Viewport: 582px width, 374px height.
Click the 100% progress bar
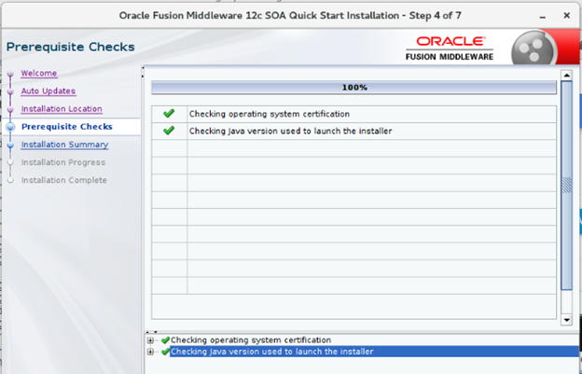click(354, 88)
